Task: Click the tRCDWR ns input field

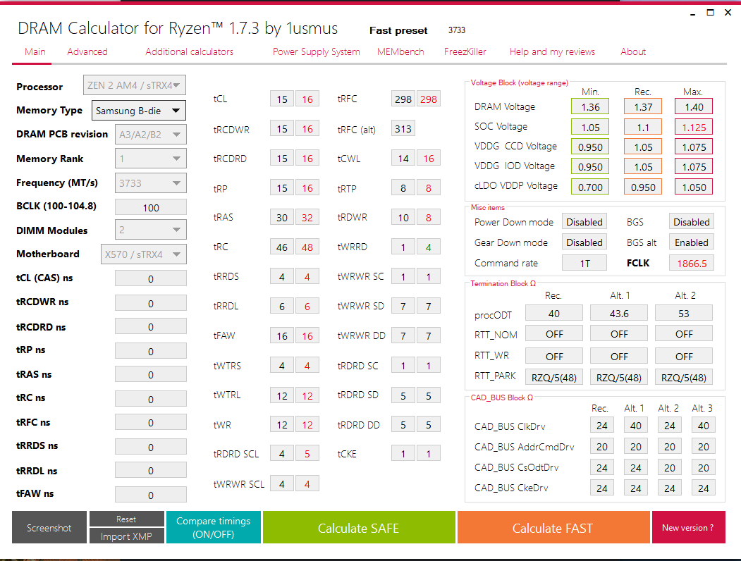Action: [151, 303]
